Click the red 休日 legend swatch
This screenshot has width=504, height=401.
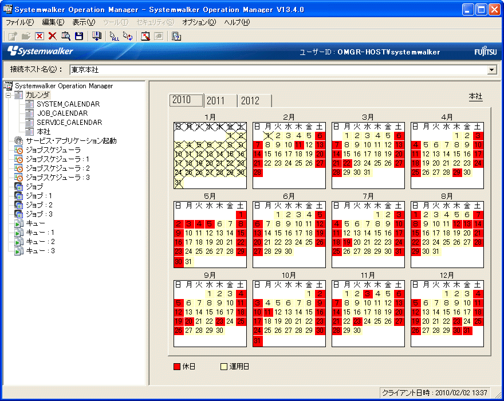coord(177,367)
